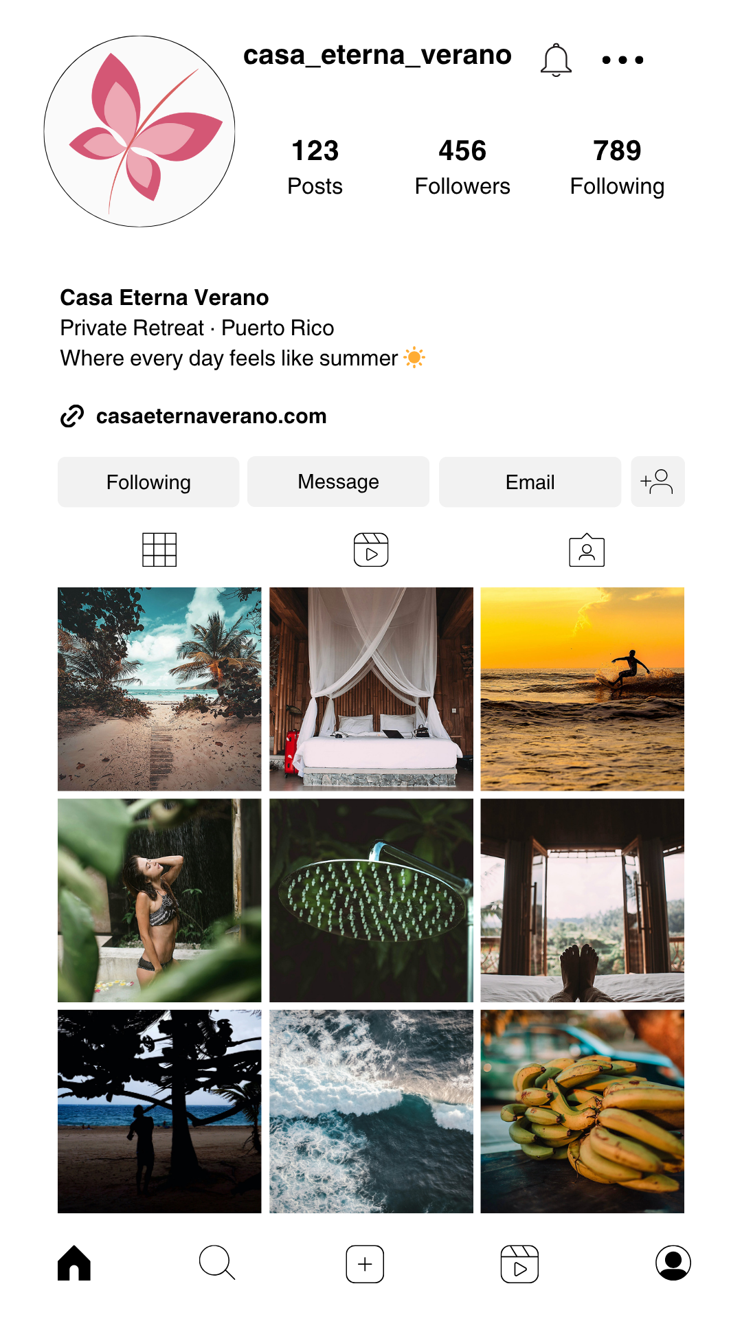View the 456 Followers list

pyautogui.click(x=462, y=168)
